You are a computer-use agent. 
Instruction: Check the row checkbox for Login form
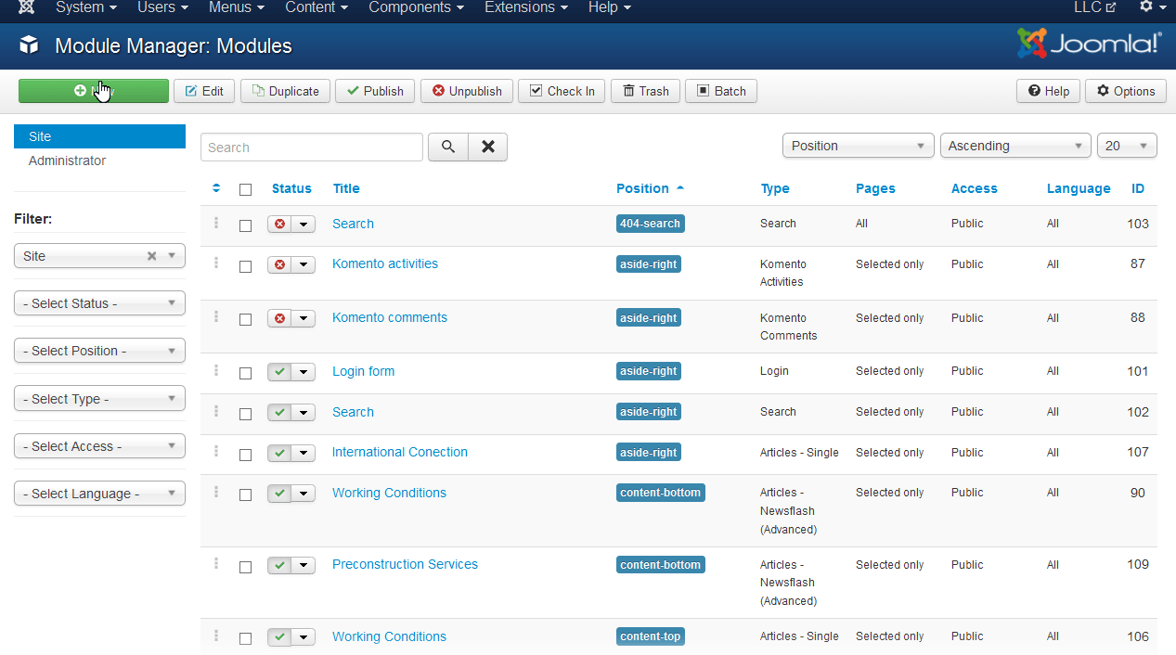click(x=245, y=371)
